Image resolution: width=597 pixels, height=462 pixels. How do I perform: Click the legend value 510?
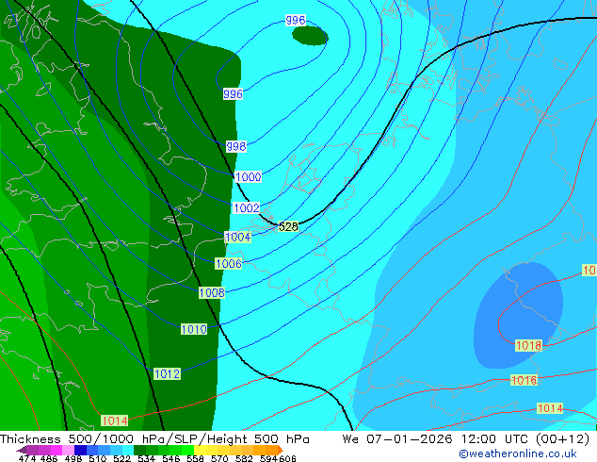(98, 458)
